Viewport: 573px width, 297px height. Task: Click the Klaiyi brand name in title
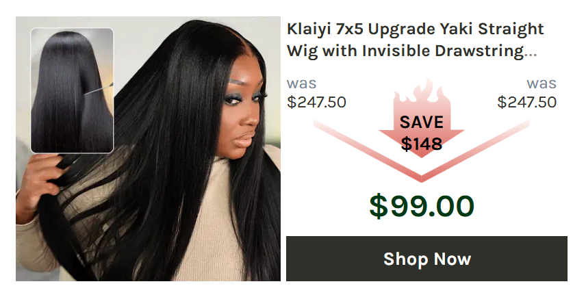coord(309,29)
